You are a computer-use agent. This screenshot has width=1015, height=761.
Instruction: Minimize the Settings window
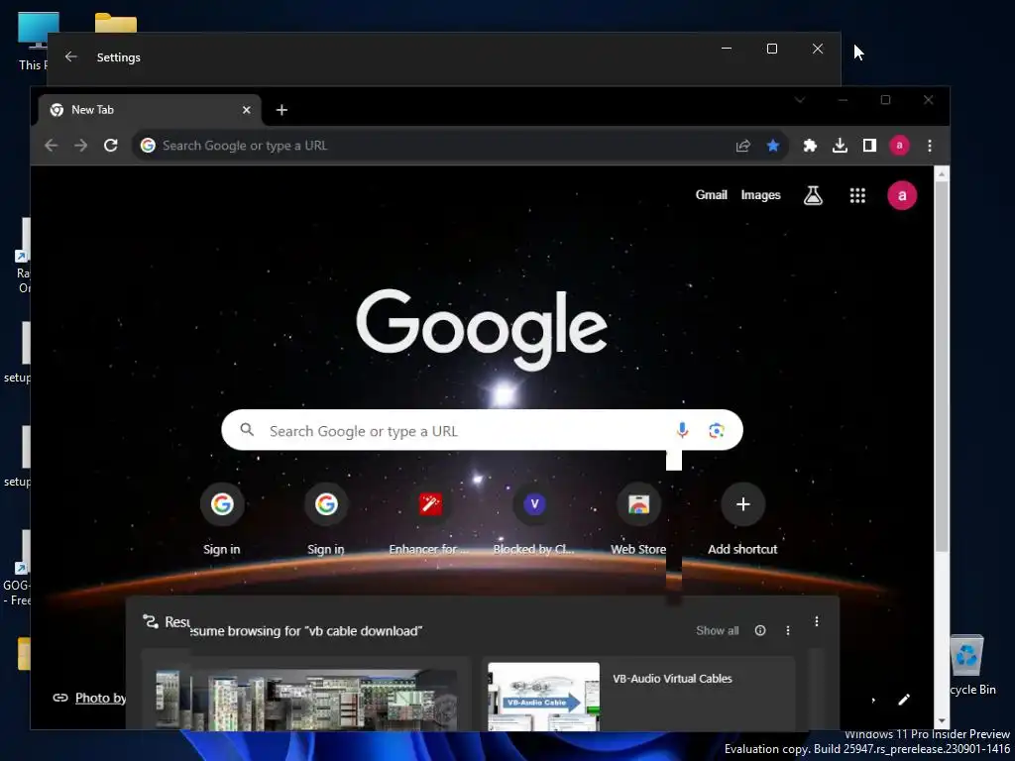[727, 49]
